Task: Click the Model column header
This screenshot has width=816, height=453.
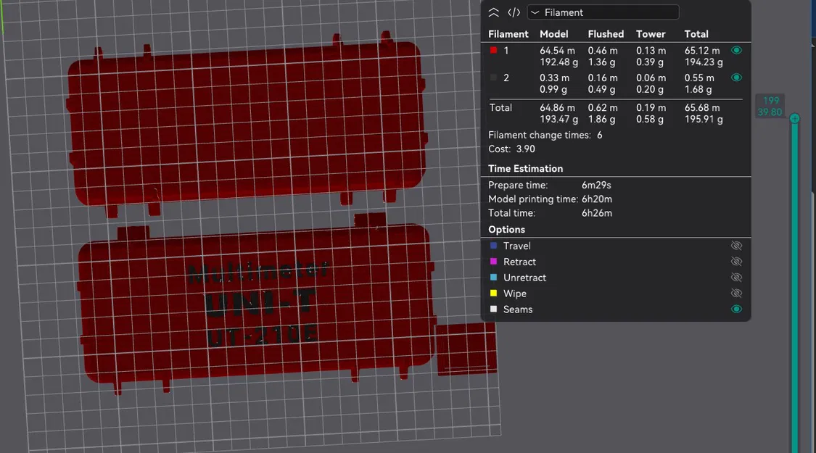Action: [x=553, y=34]
